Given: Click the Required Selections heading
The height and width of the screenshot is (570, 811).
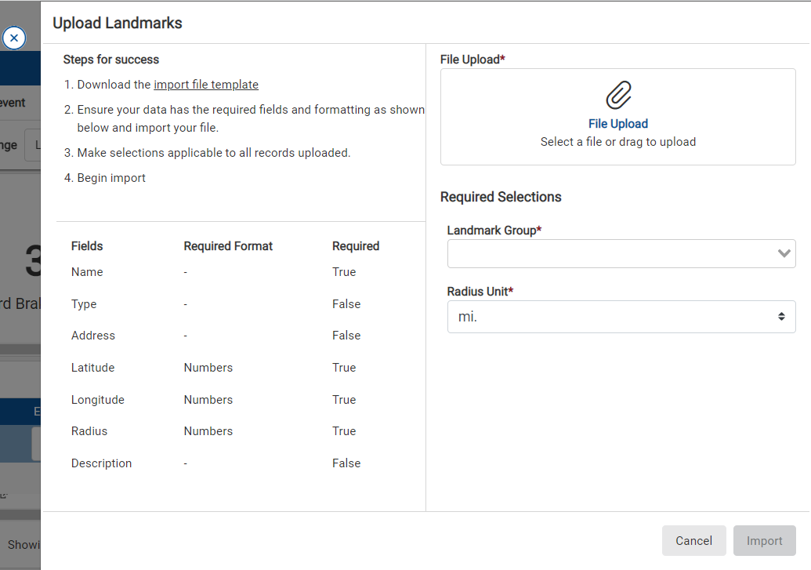Looking at the screenshot, I should [501, 197].
